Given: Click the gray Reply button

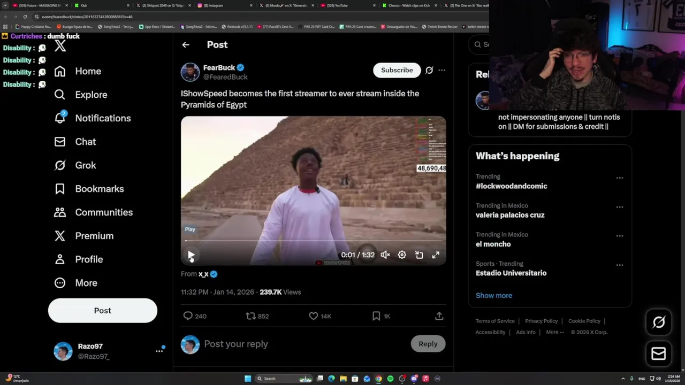Looking at the screenshot, I should [x=428, y=344].
